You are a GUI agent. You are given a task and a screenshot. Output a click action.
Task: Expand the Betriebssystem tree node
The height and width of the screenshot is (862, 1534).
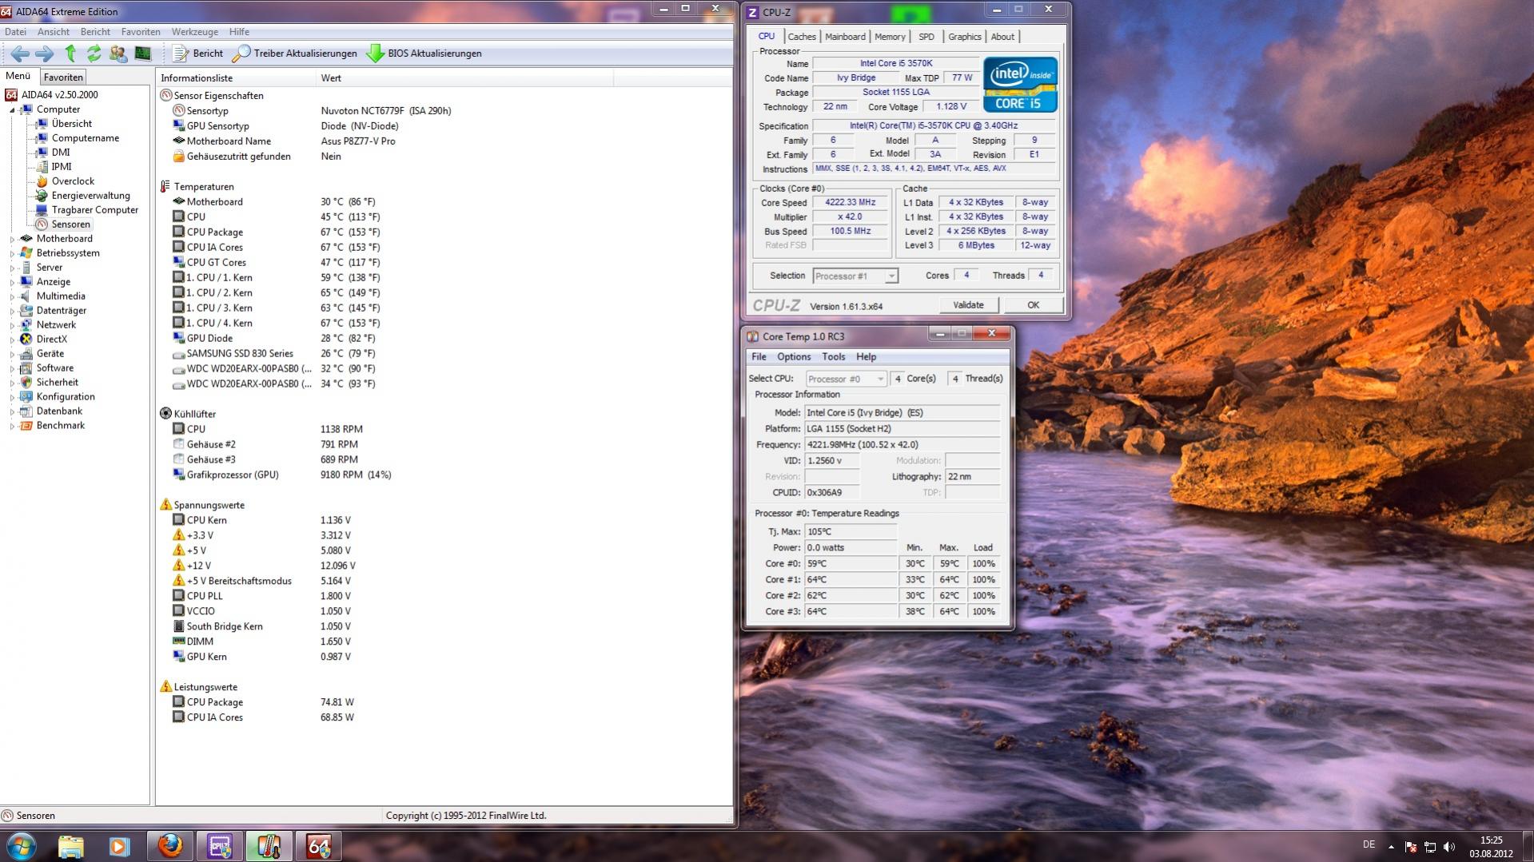coord(13,253)
